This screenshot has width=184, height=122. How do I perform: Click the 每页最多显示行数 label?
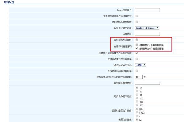[123, 96]
